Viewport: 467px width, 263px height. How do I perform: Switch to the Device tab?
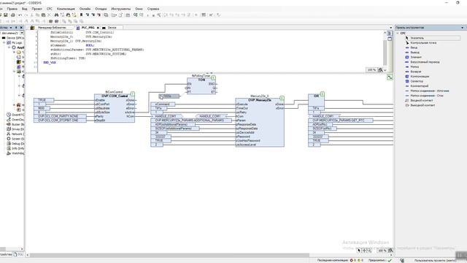tap(112, 28)
